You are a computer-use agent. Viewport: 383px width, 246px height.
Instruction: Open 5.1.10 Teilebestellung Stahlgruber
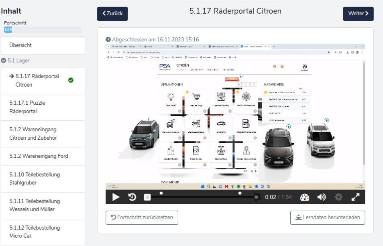43,179
